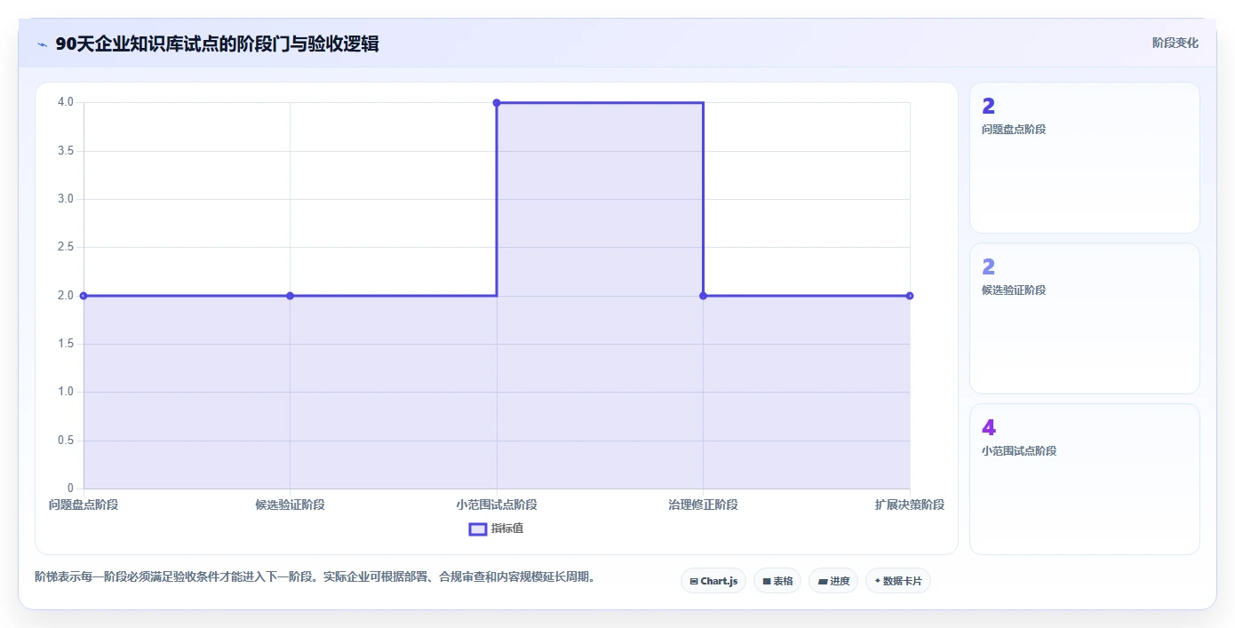Click the peak data point at 小范围试点阶段
This screenshot has width=1235, height=628.
(x=497, y=103)
